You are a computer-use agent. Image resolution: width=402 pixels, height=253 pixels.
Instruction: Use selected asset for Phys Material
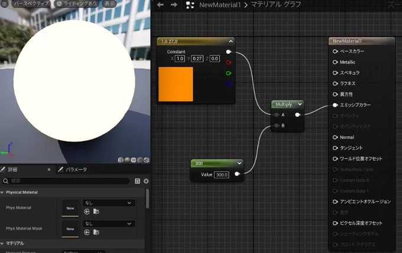click(87, 212)
